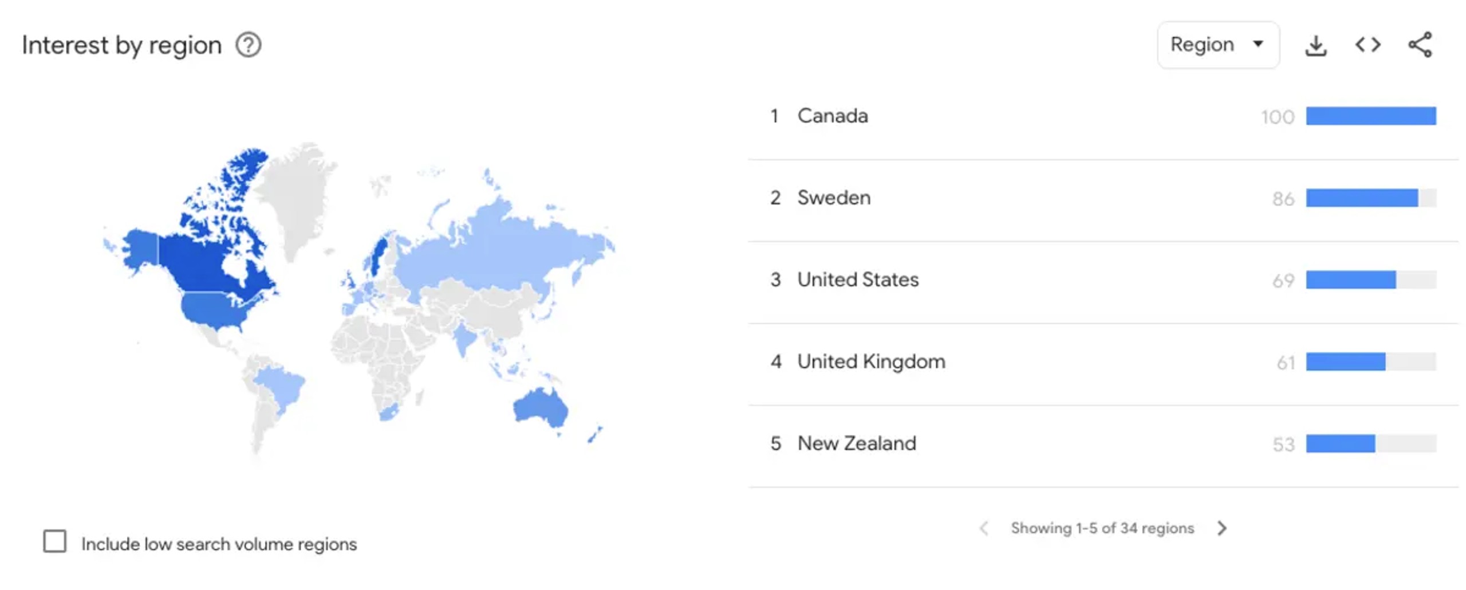The width and height of the screenshot is (1466, 590).
Task: Click the Region dropdown arrow
Action: 1258,45
